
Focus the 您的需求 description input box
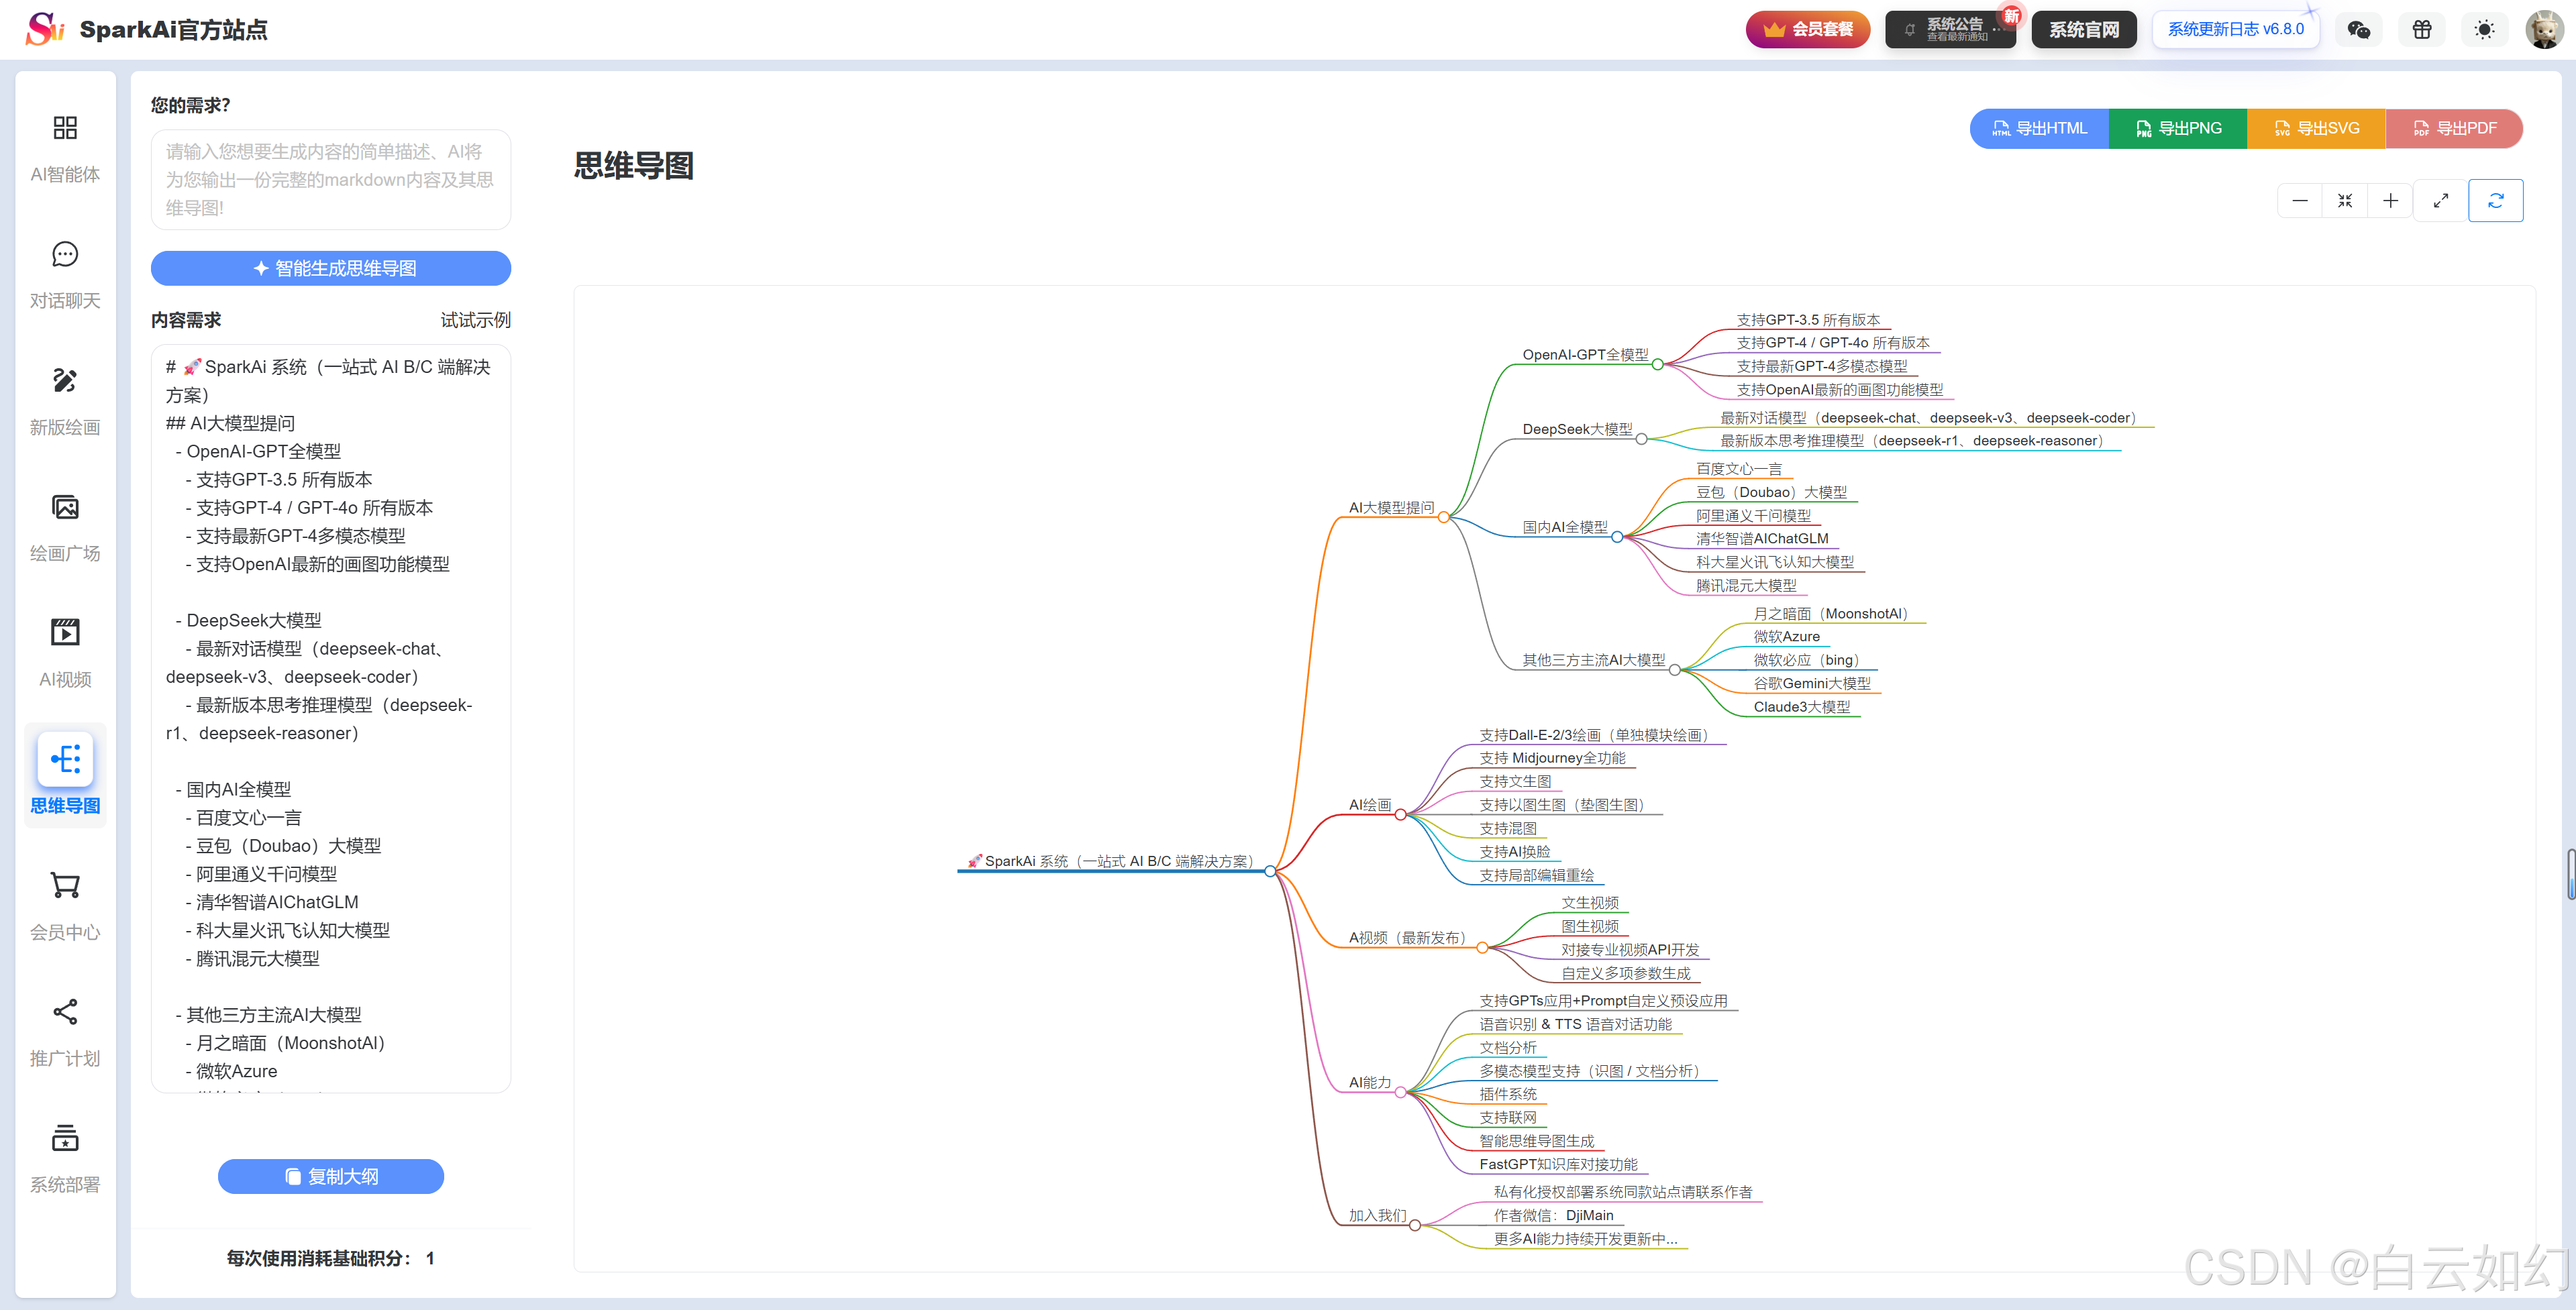pyautogui.click(x=331, y=180)
